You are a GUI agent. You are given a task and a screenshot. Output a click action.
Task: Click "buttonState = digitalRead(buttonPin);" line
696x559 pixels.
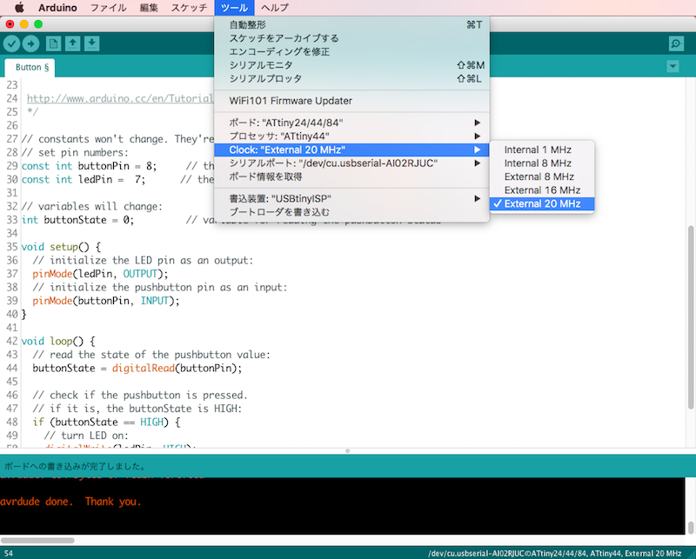[x=137, y=369]
